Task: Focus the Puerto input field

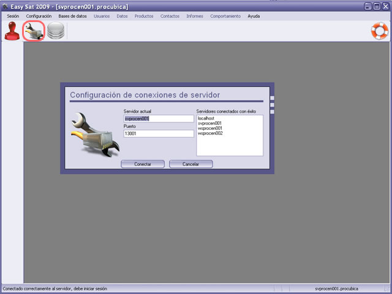Action: (159, 134)
